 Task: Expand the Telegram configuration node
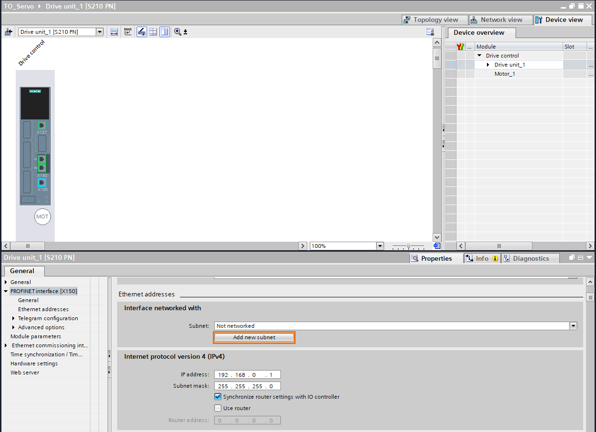click(x=14, y=318)
